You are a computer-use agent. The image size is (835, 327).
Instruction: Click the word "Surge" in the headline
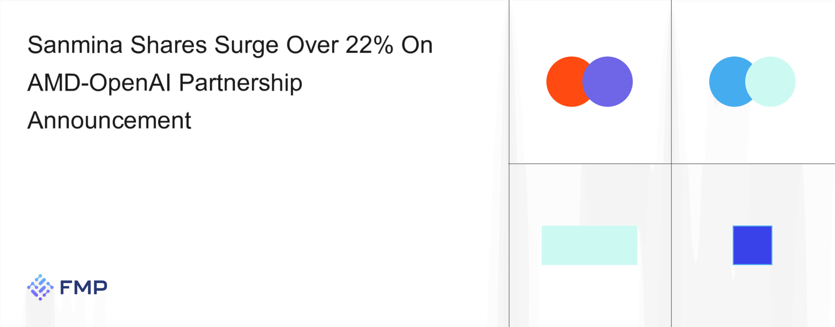(247, 45)
